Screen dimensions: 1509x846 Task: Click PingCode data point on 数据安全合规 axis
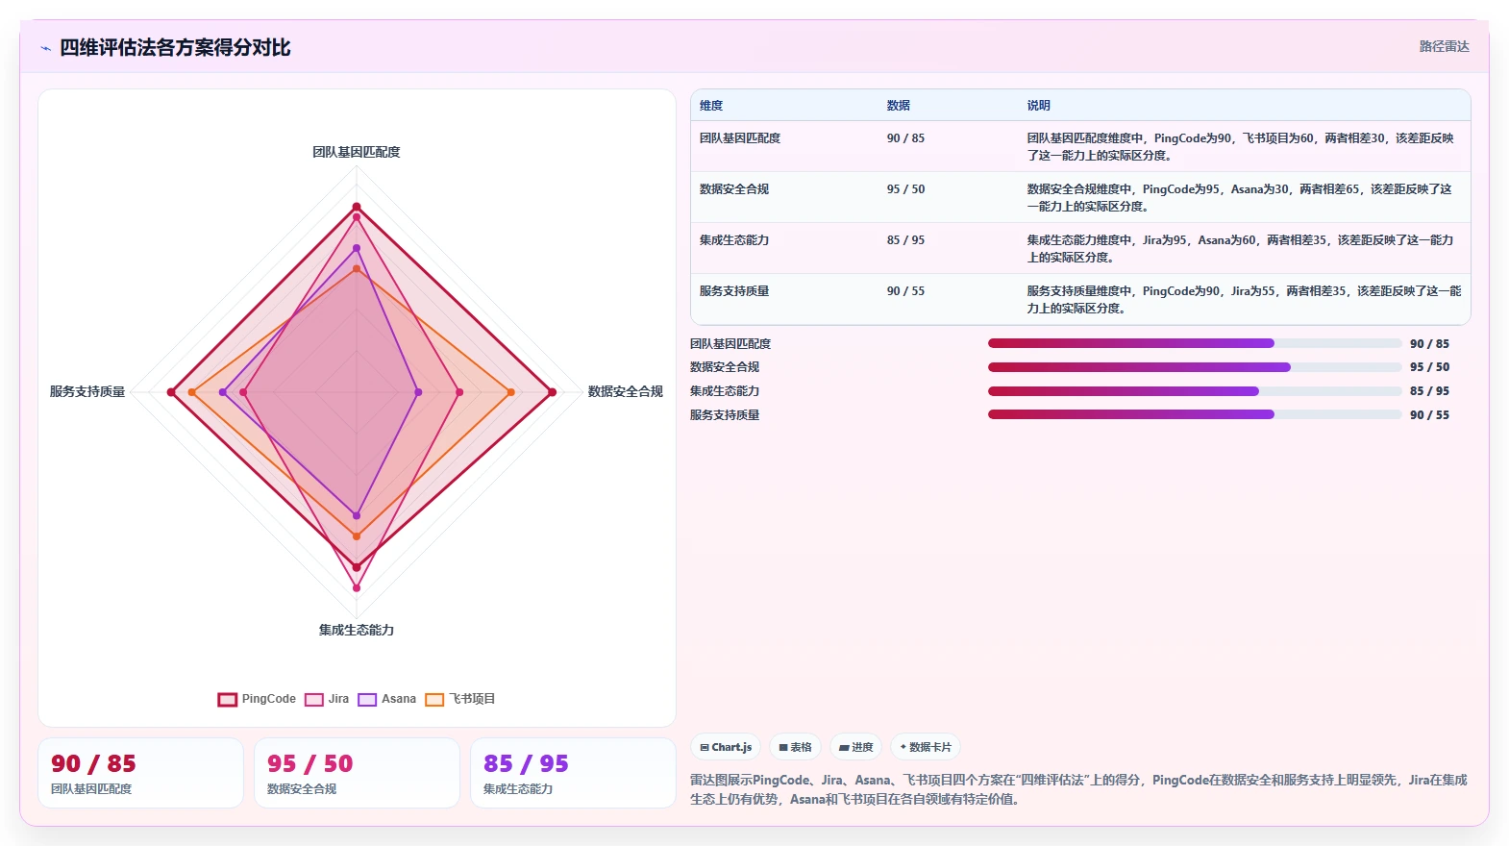[552, 392]
